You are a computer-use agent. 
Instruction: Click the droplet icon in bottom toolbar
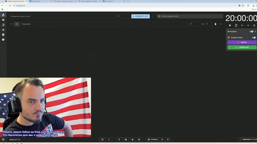click(132, 140)
